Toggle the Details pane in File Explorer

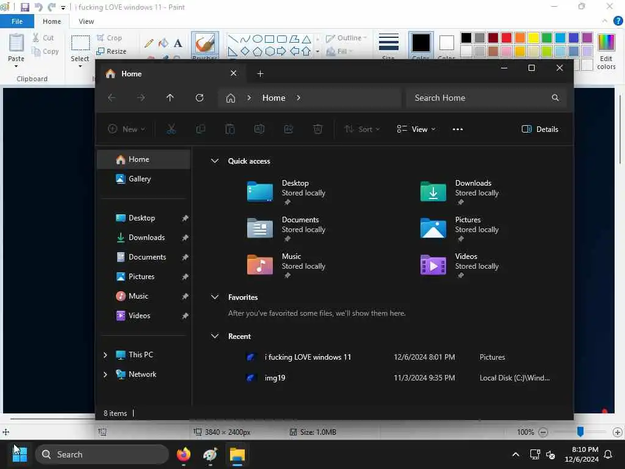click(540, 129)
